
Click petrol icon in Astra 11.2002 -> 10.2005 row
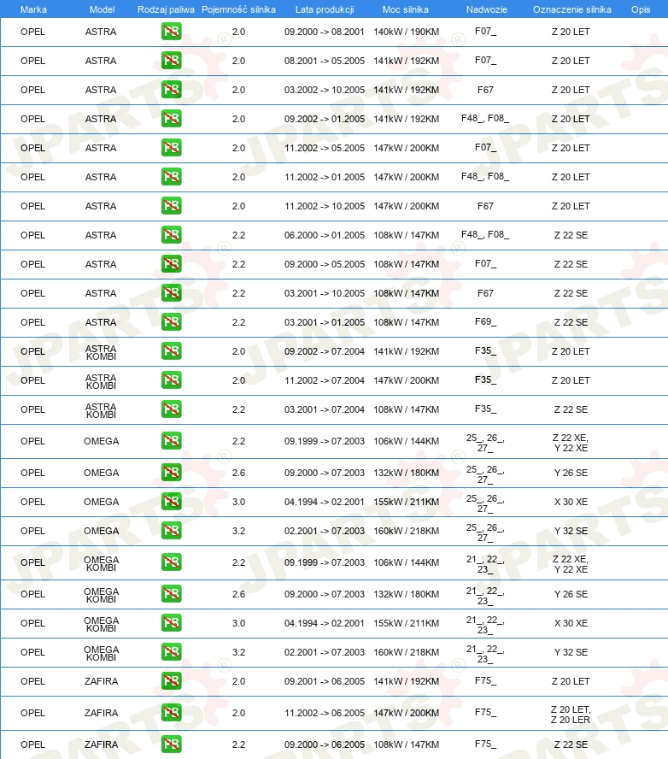[171, 206]
